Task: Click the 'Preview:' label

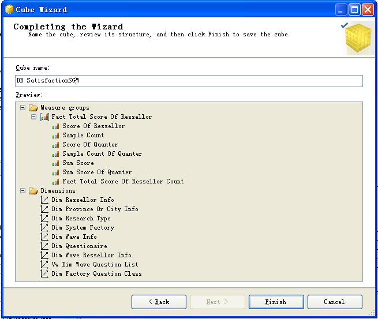Action: pos(29,95)
